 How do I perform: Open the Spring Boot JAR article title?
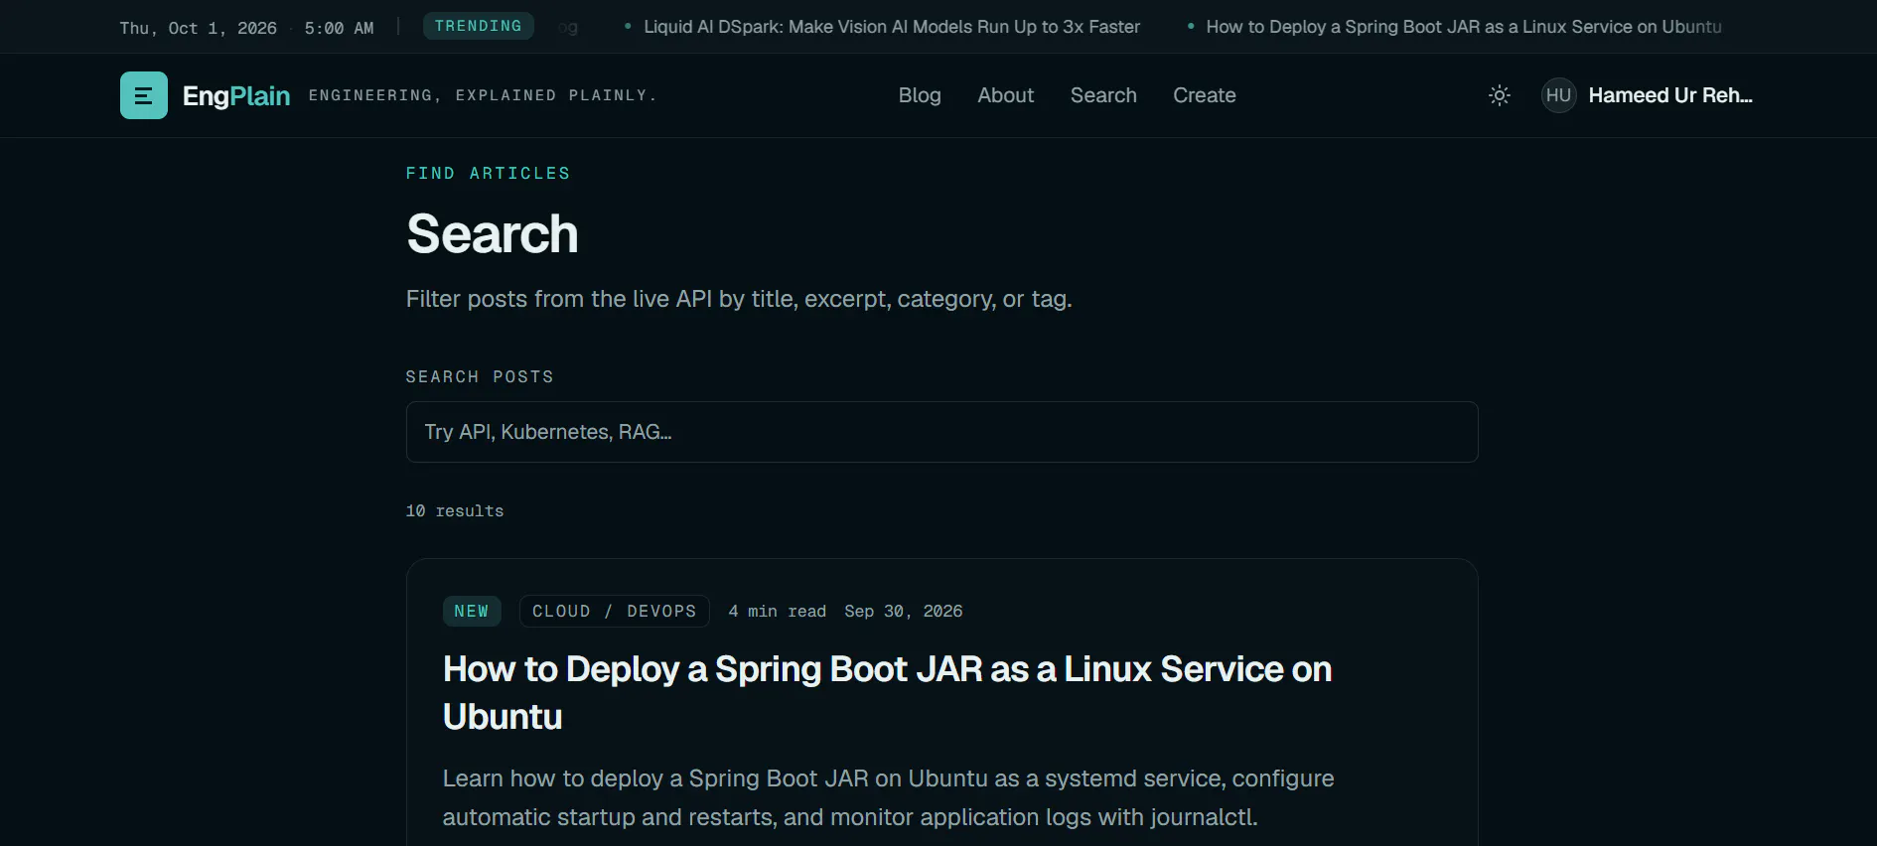pos(887,693)
